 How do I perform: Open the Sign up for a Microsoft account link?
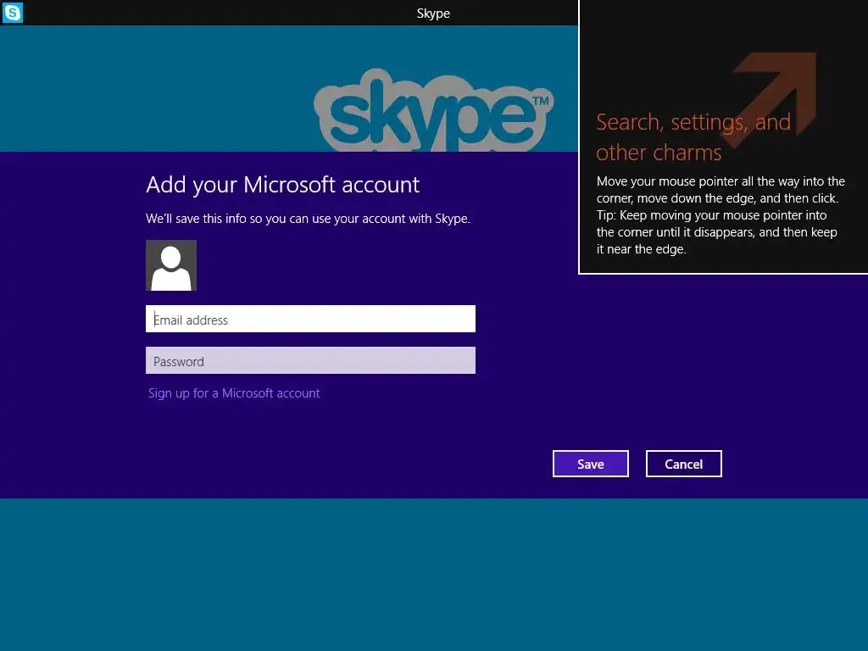[234, 393]
